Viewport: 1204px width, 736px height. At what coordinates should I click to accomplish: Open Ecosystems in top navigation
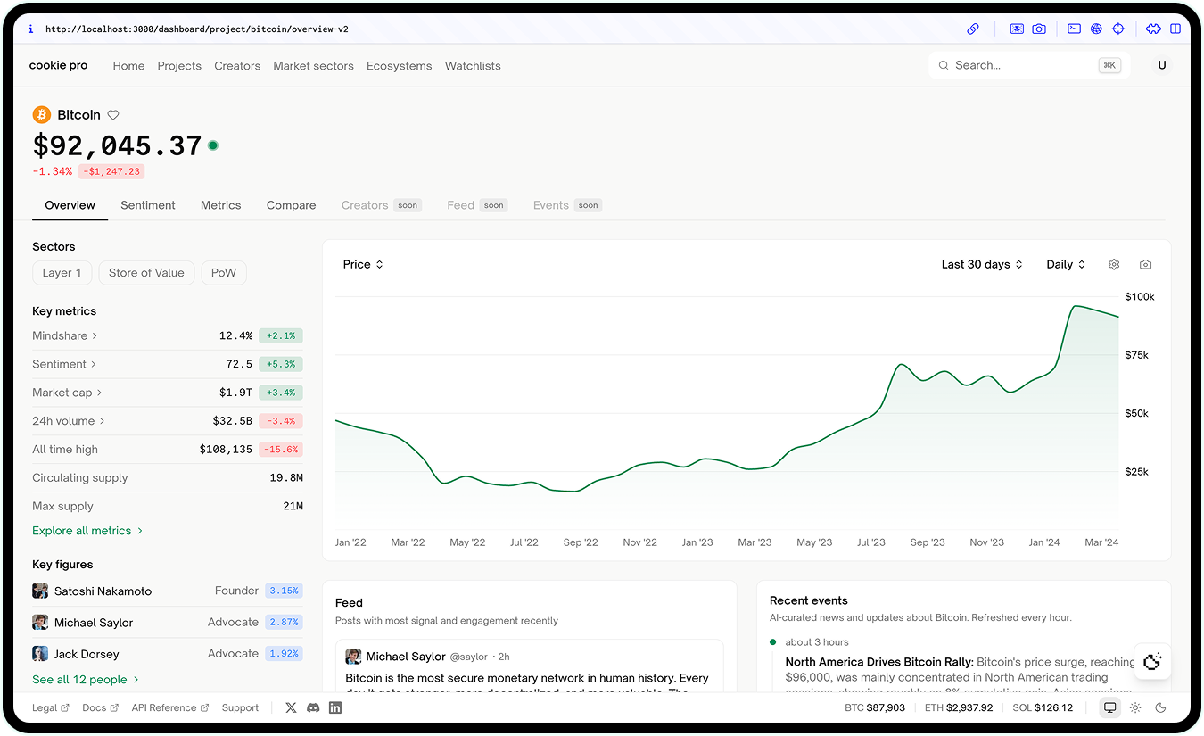(x=399, y=66)
